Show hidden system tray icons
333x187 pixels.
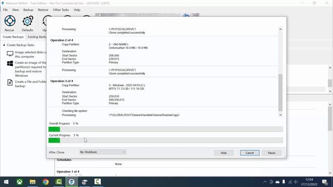pos(265,182)
